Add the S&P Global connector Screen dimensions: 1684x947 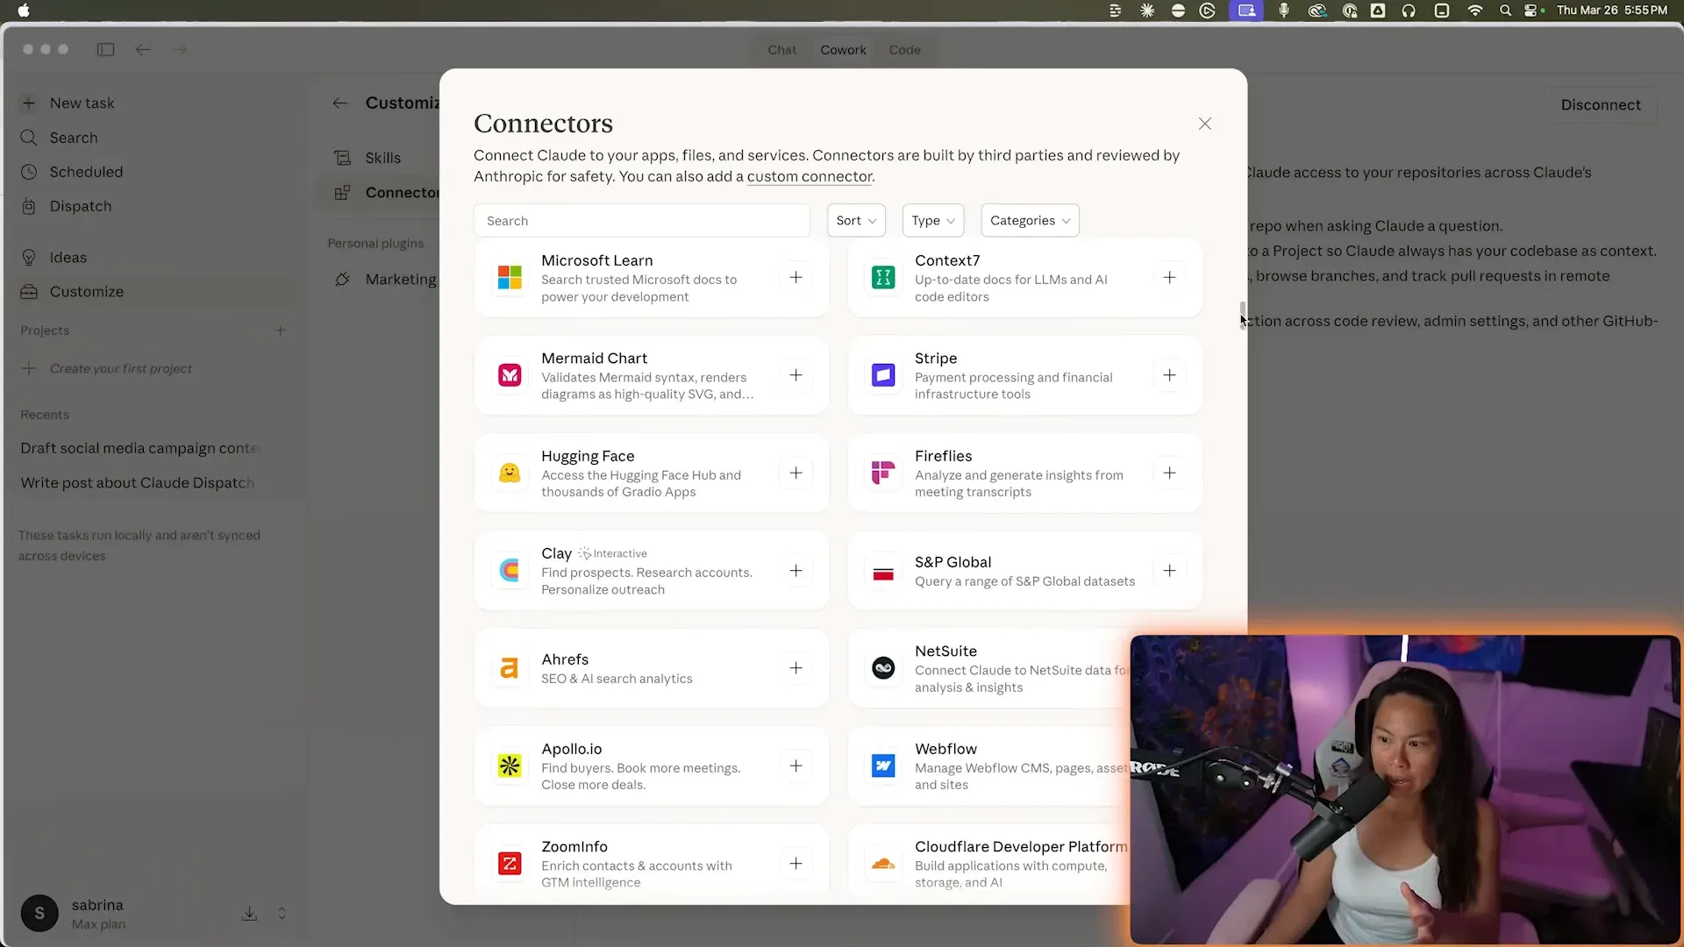click(x=1169, y=571)
